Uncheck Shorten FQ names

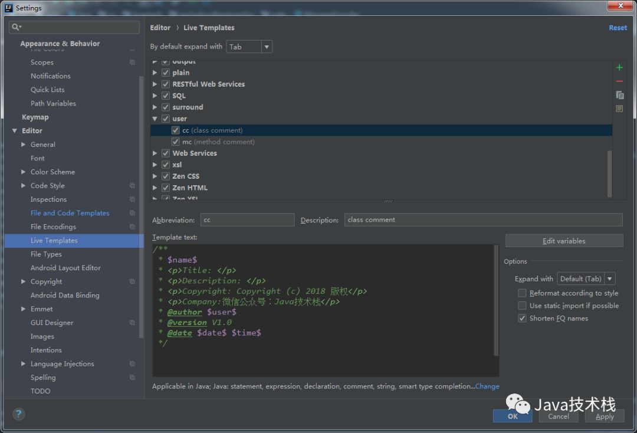(522, 318)
